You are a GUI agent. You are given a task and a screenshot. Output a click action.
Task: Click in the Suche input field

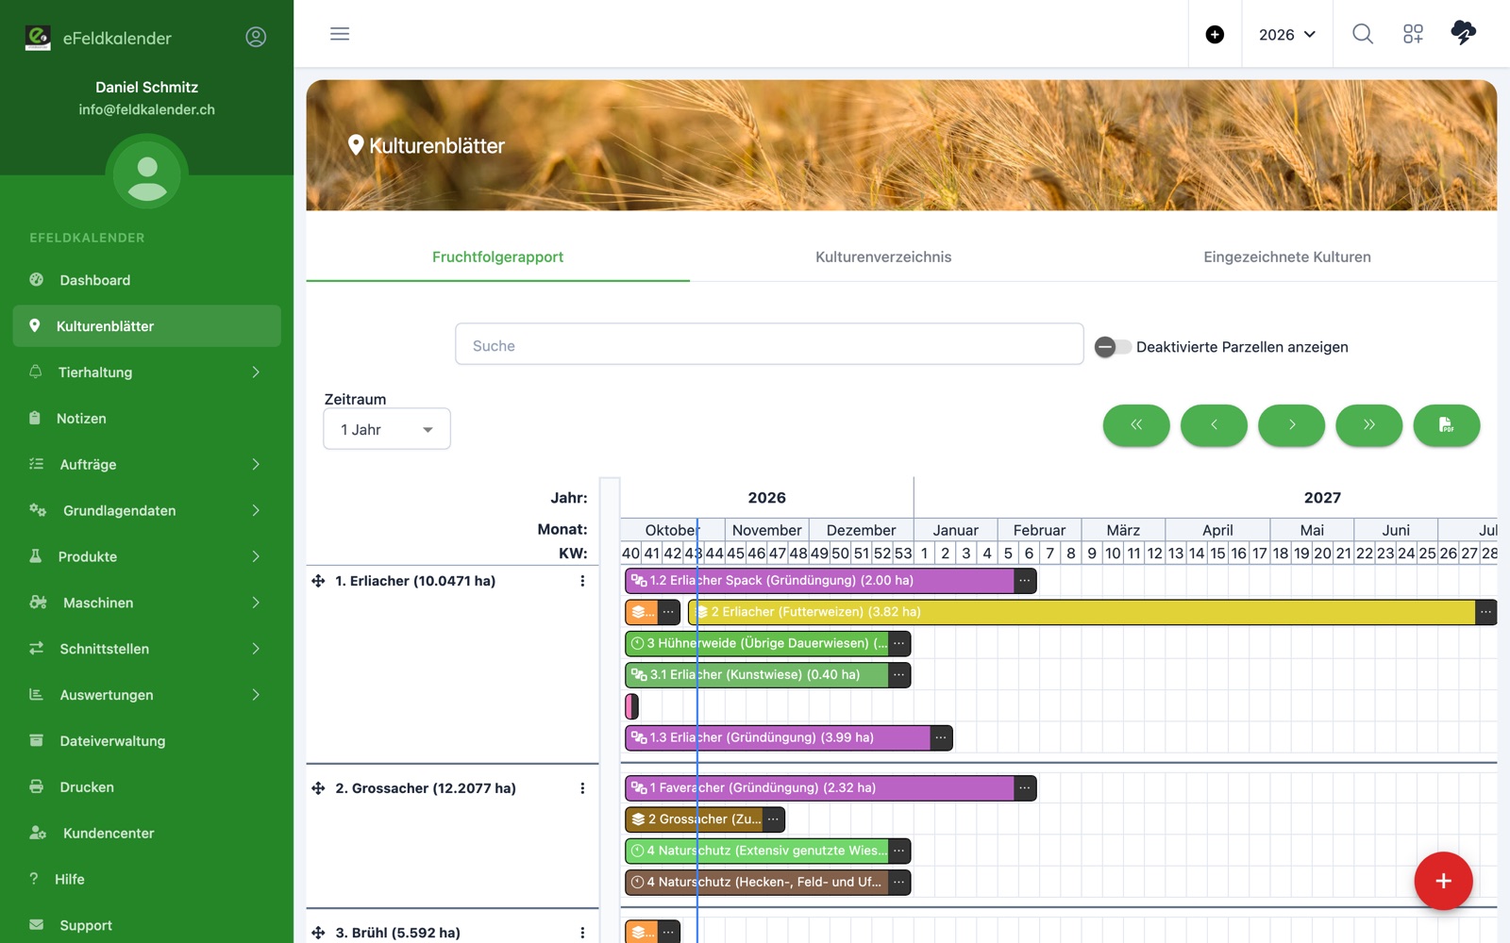coord(769,345)
